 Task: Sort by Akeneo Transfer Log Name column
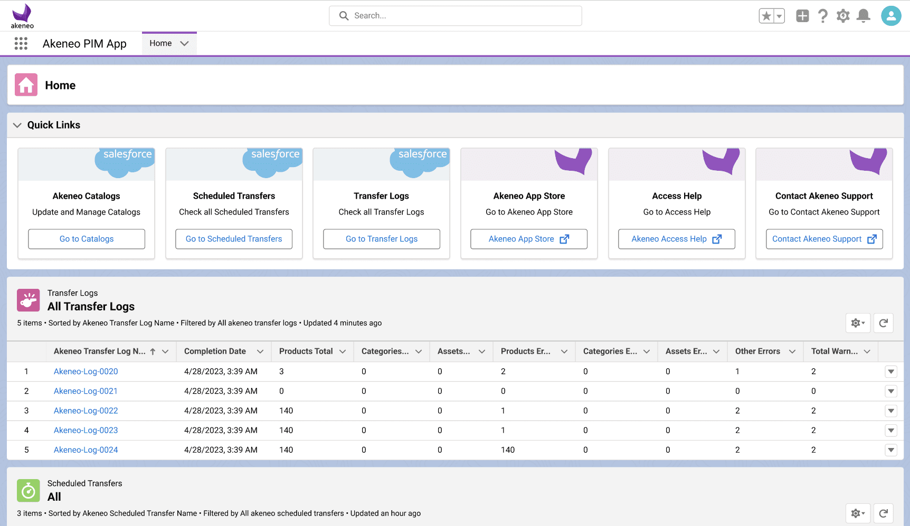100,351
